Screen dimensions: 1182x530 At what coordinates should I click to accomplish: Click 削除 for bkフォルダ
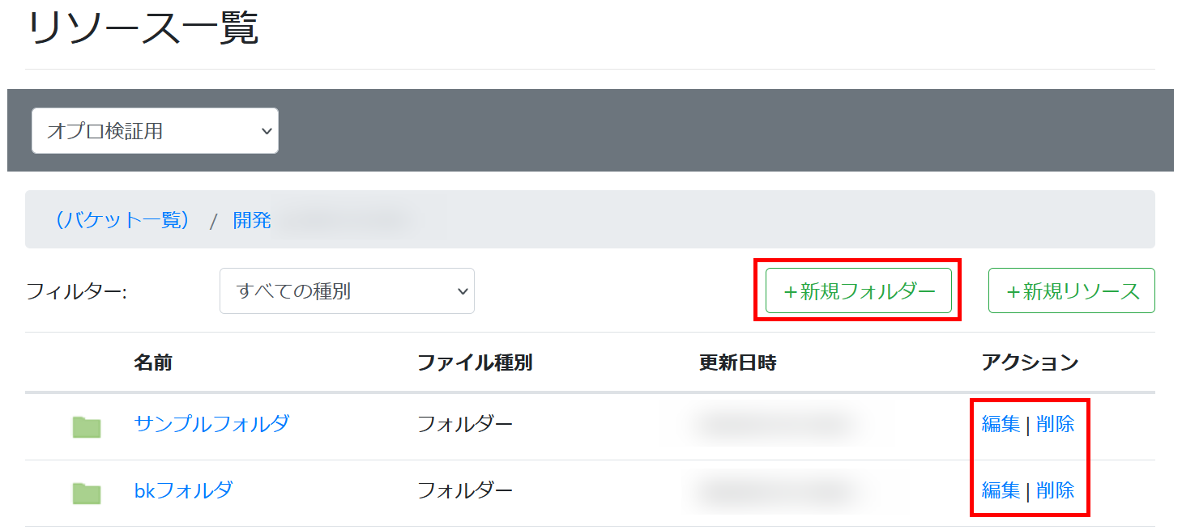point(1056,490)
